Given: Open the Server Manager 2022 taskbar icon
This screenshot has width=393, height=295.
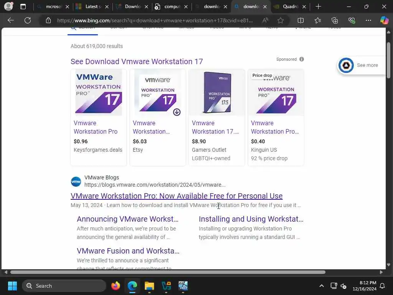Looking at the screenshot, I should coord(183,286).
